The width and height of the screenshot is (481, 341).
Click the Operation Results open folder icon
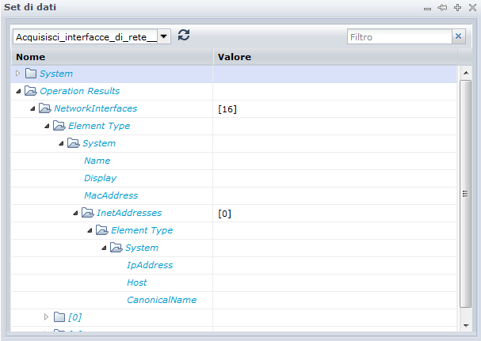31,91
